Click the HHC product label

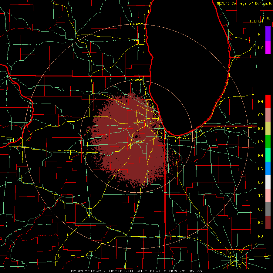tap(266, 18)
